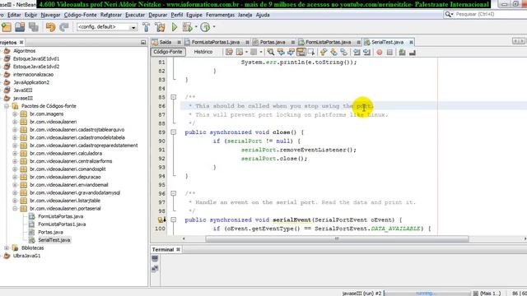Click the Redo arrow icon
Image resolution: width=527 pixels, height=296 pixels.
pos(64,27)
